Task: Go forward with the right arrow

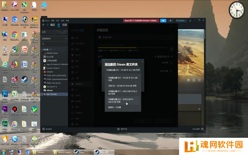Action: tap(48, 25)
